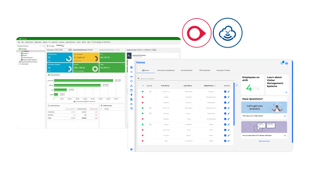Expand Sage MicrOpay Administration tree node

pos(18,62)
